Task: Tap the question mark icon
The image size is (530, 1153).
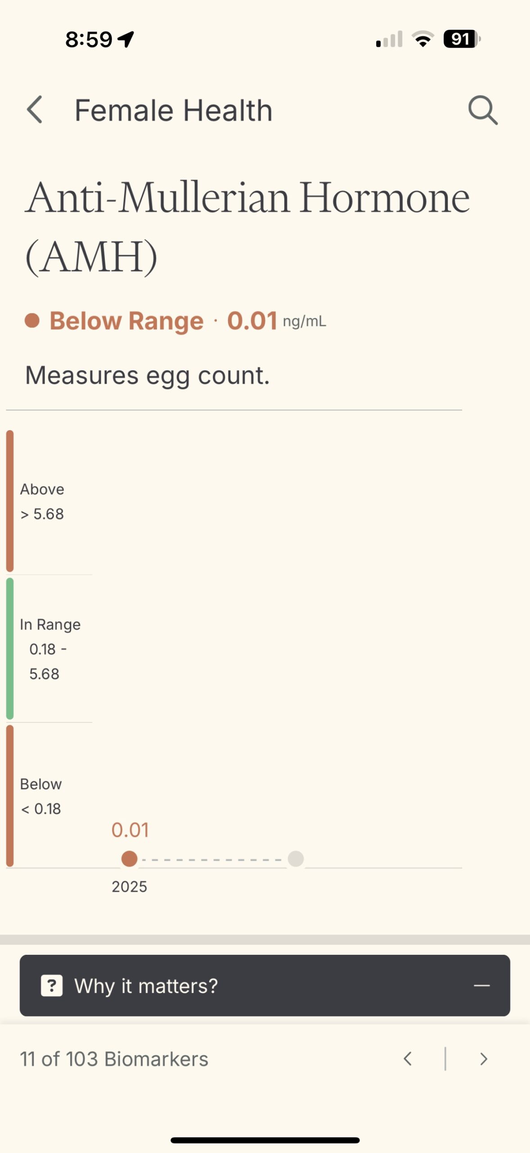Action: pos(52,985)
